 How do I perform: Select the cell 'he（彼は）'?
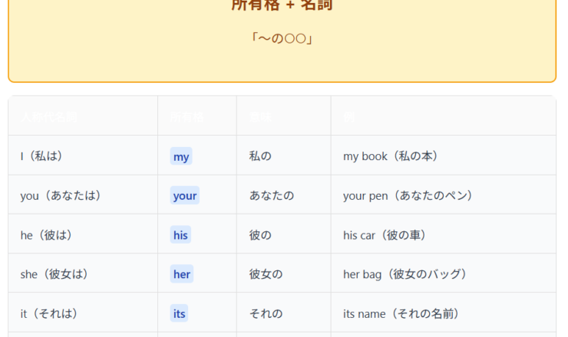point(83,234)
